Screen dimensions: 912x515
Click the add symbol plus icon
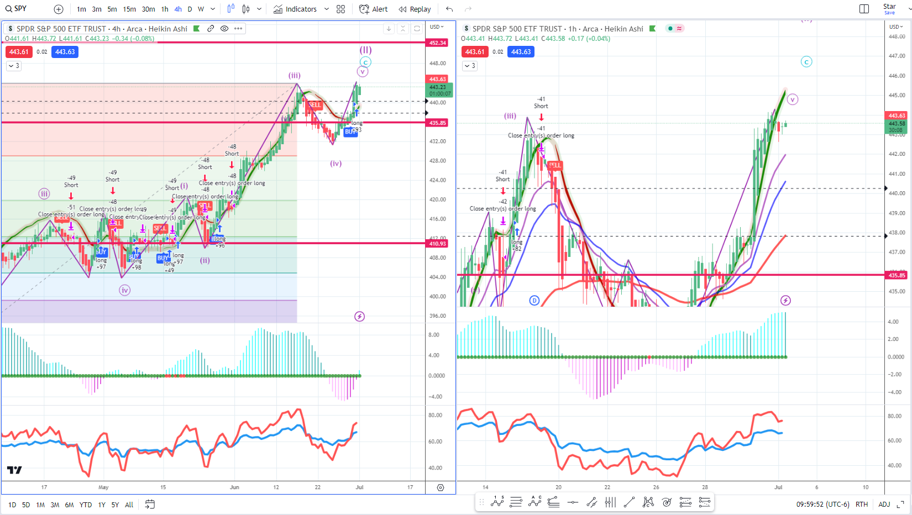coord(59,9)
